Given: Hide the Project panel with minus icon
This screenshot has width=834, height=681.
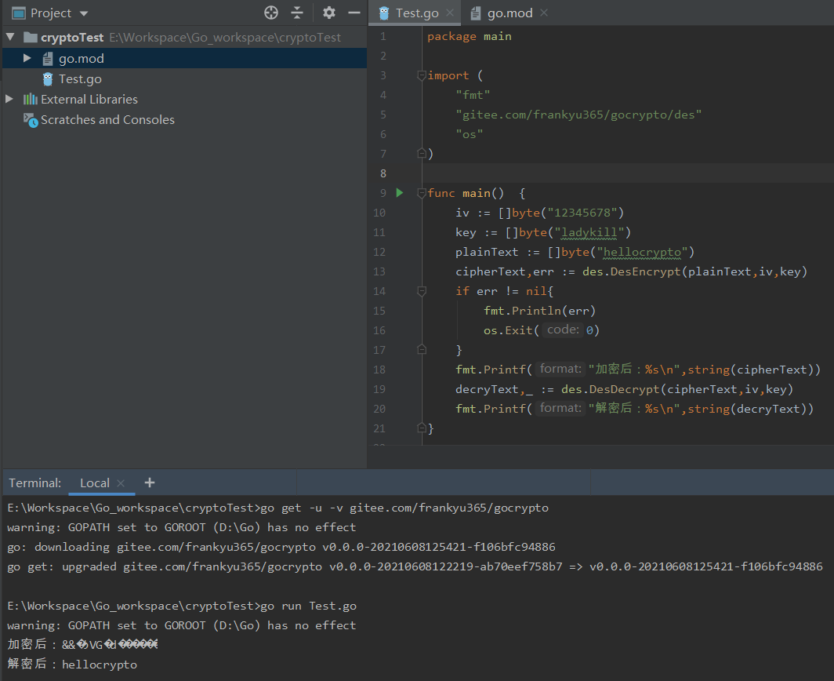Looking at the screenshot, I should pyautogui.click(x=354, y=13).
